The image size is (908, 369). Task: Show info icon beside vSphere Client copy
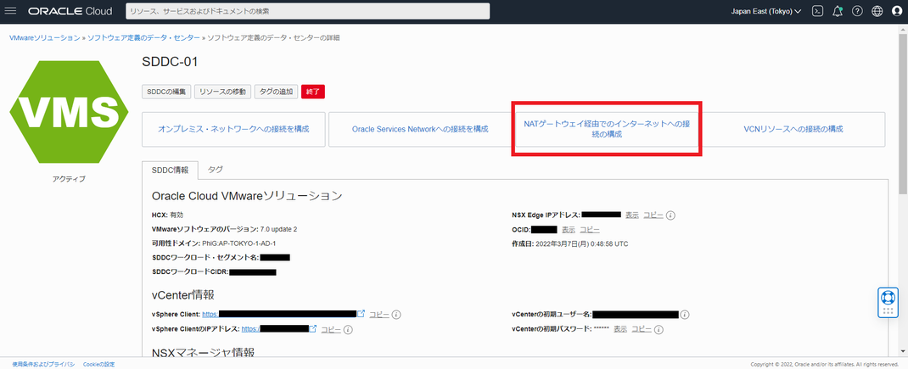click(396, 315)
